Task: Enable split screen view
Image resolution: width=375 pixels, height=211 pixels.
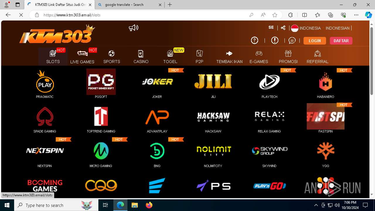Action: pyautogui.click(x=304, y=15)
